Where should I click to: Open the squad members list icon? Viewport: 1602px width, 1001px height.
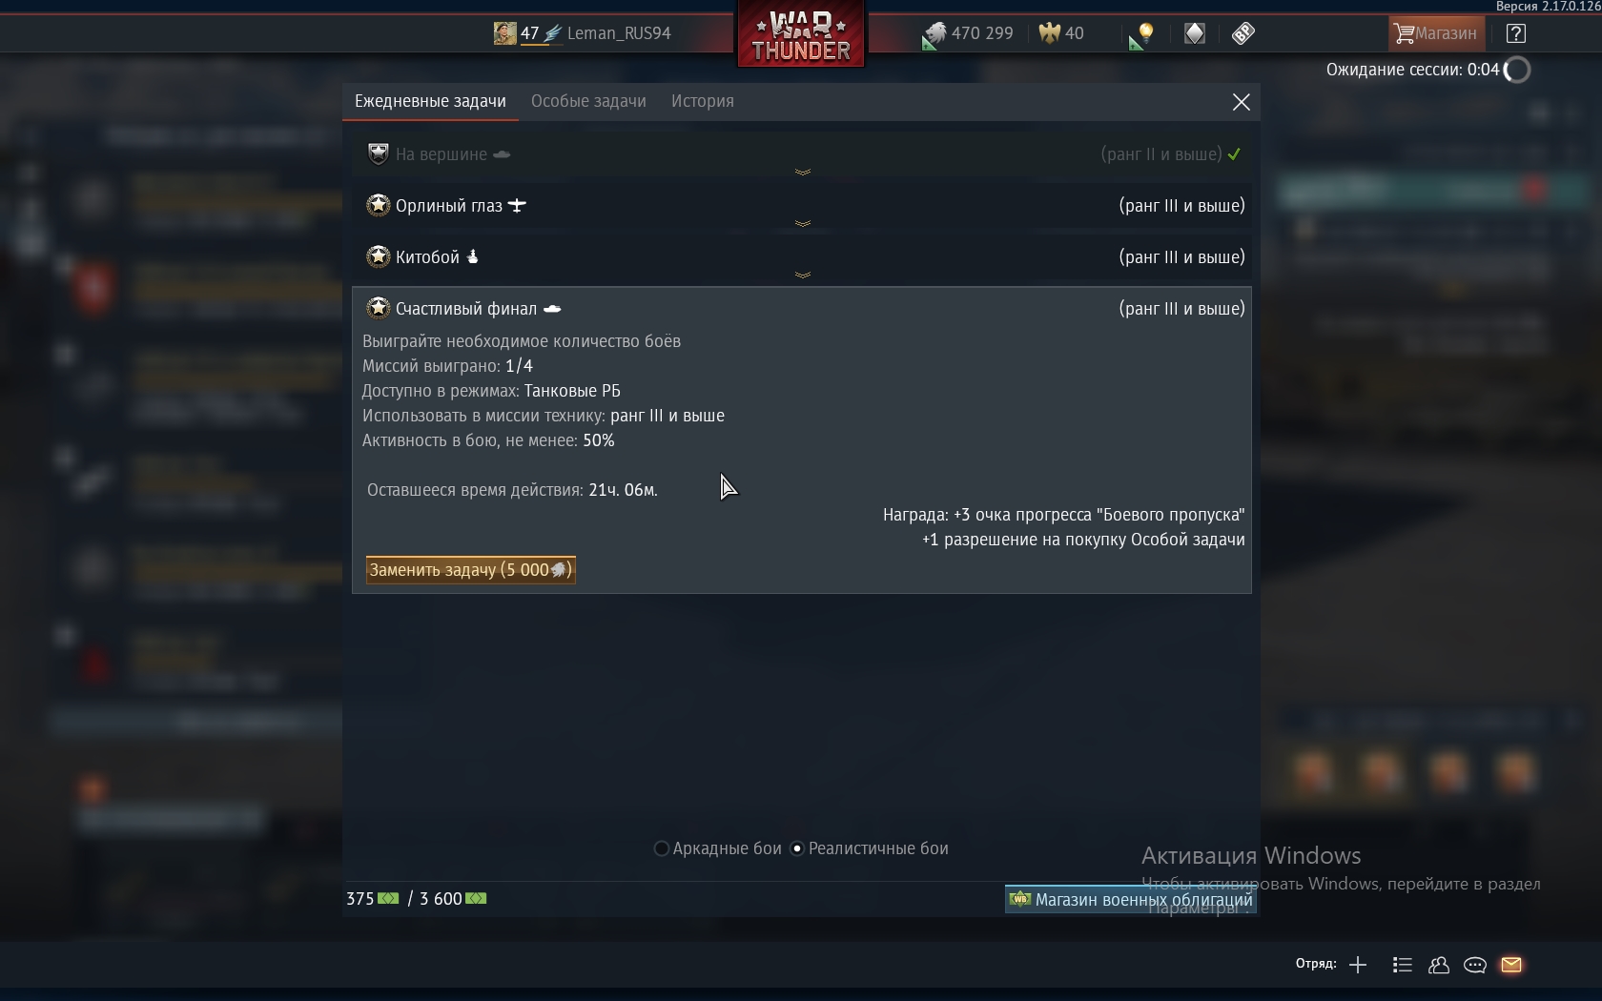pos(1402,965)
